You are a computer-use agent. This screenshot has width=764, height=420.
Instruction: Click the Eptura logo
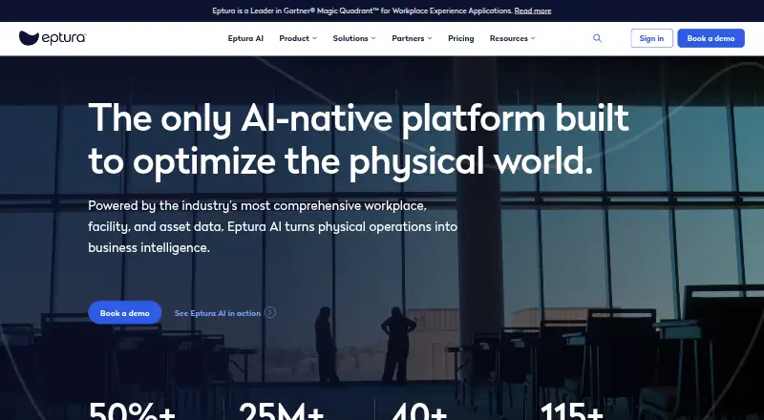coord(53,38)
